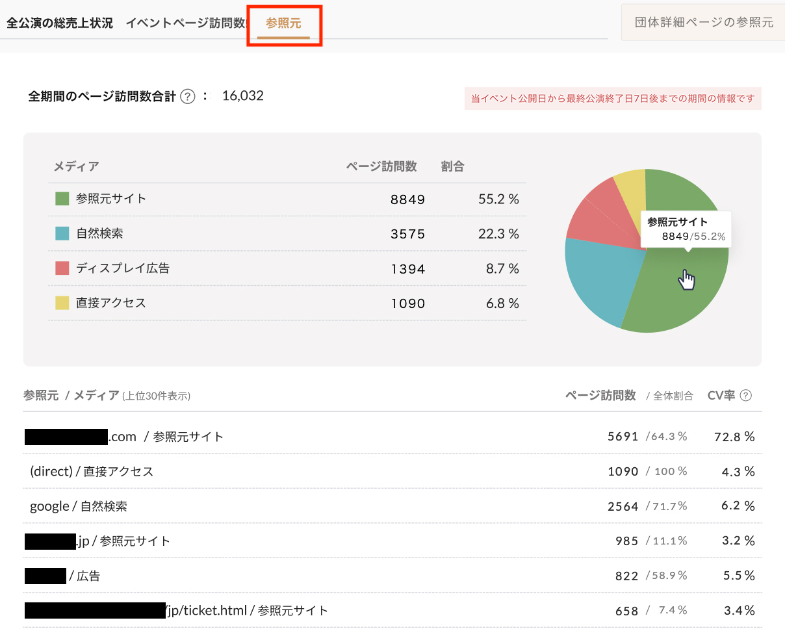Click the blue 自然検索 legend swatch
This screenshot has height=629, width=785.
pyautogui.click(x=62, y=233)
